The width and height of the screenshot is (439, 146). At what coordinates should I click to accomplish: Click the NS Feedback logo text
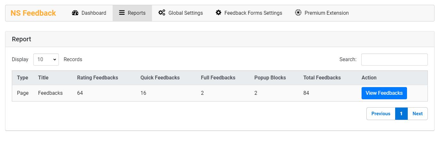point(33,13)
